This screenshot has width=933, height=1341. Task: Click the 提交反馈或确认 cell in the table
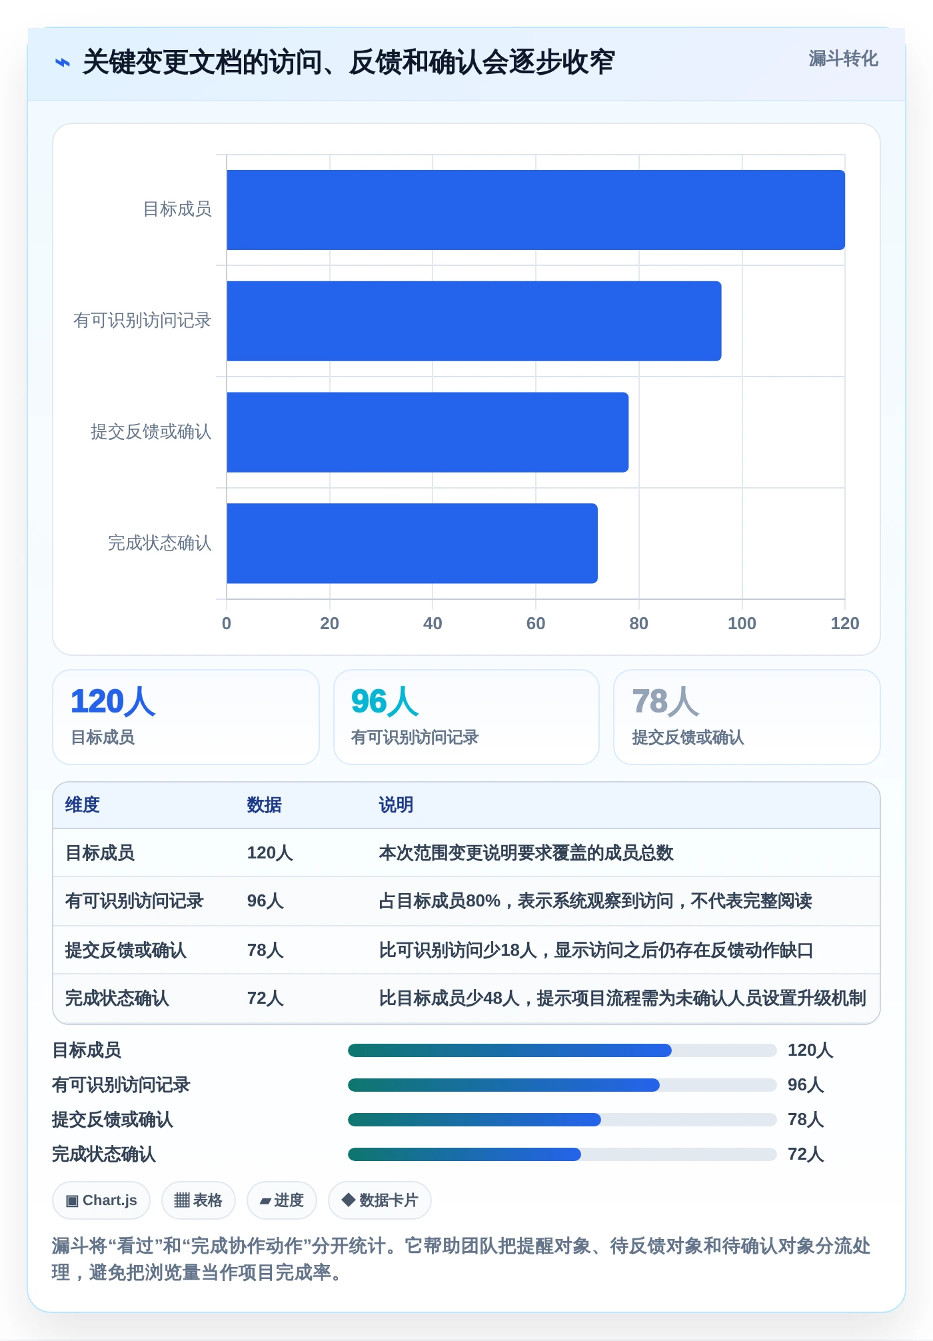pos(125,950)
